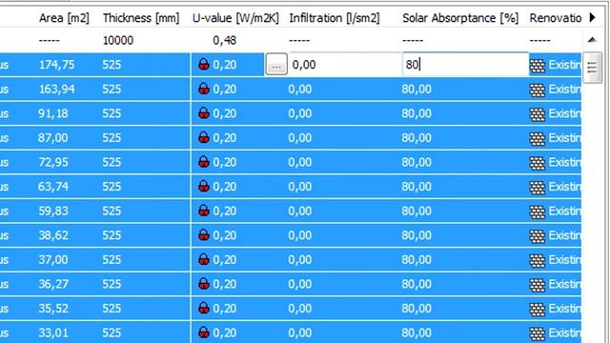Image resolution: width=610 pixels, height=343 pixels.
Task: Sort by the Area [m2] column header
Action: [64, 18]
